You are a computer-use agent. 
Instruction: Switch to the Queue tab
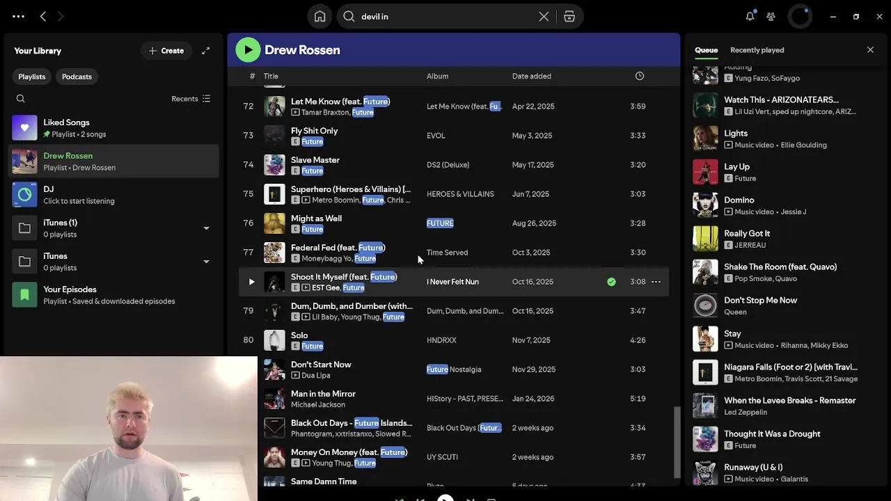706,50
